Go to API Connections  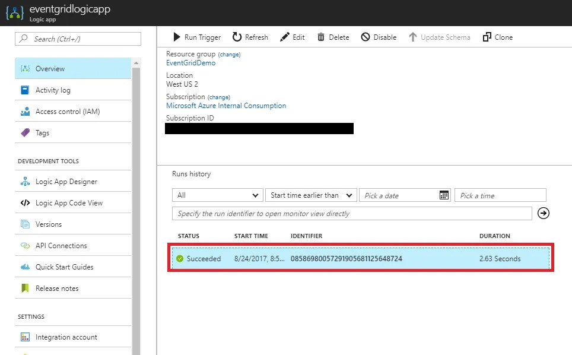(x=73, y=246)
